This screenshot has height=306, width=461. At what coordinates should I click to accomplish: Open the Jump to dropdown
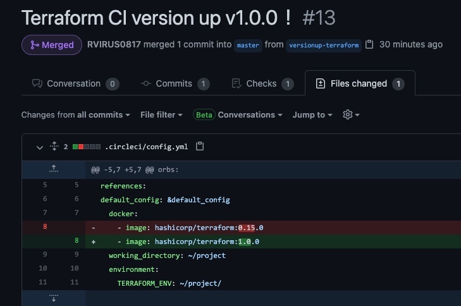pos(312,114)
